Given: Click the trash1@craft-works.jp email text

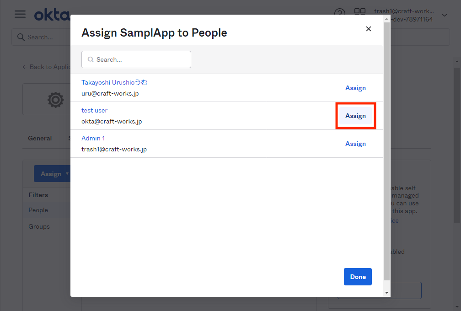Looking at the screenshot, I should [x=114, y=150].
